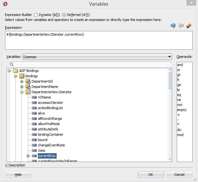Expand the currentRow tree node
Image resolution: width=198 pixels, height=182 pixels.
click(28, 156)
